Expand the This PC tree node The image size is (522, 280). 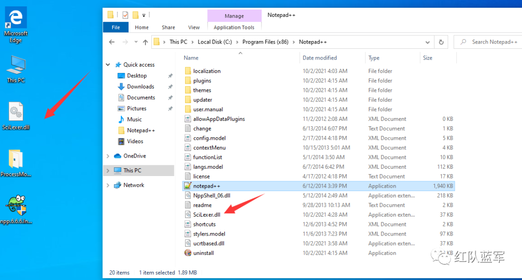point(108,170)
